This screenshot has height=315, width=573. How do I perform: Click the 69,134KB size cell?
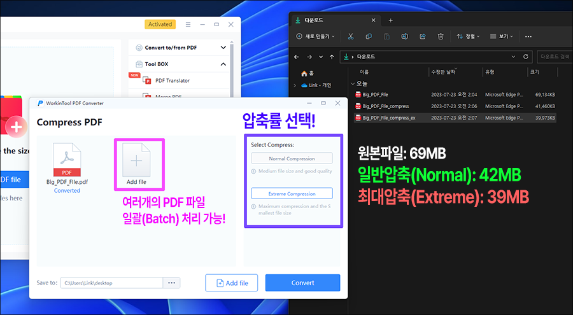(545, 95)
